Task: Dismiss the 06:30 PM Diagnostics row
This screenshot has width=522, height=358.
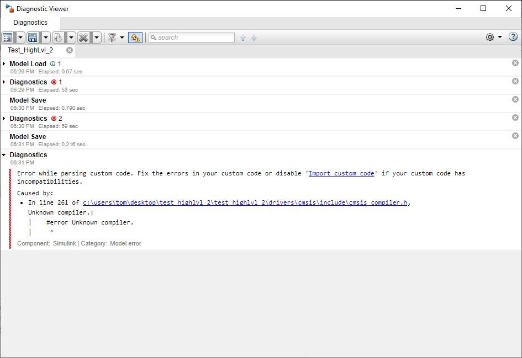Action: pos(515,117)
